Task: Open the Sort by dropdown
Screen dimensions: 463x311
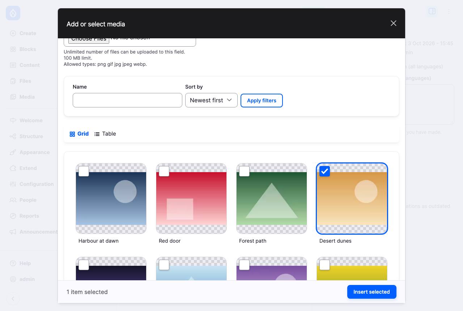Action: tap(211, 100)
